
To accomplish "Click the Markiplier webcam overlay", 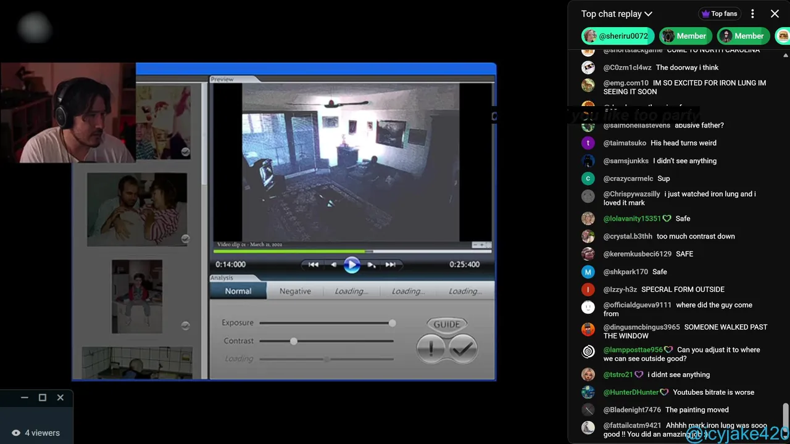I will [68, 113].
